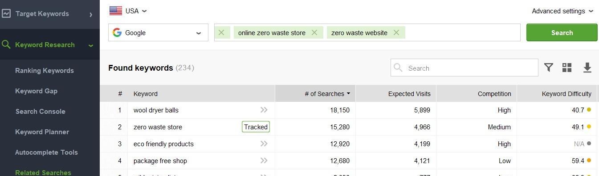Image resolution: width=599 pixels, height=176 pixels.
Task: Add 'eco friendly products' using its double-arrow icon
Action: (264, 144)
